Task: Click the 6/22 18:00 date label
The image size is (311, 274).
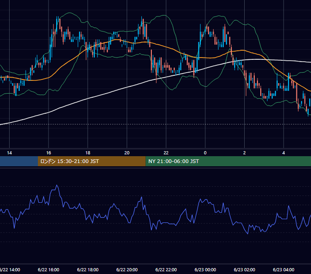Action: pyautogui.click(x=88, y=269)
